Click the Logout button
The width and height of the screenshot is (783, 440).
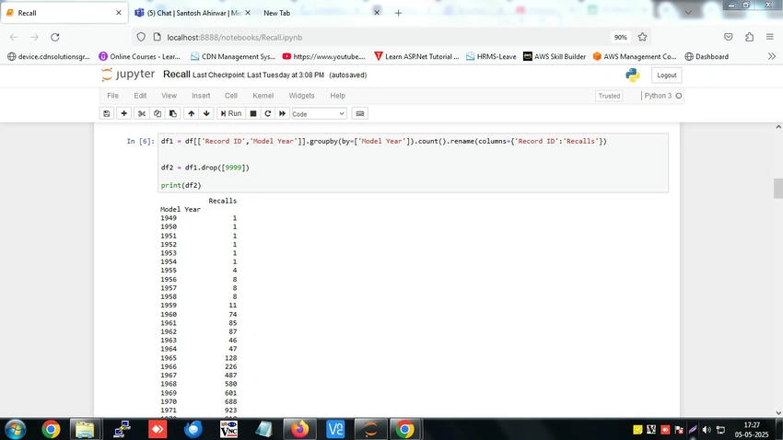point(667,75)
